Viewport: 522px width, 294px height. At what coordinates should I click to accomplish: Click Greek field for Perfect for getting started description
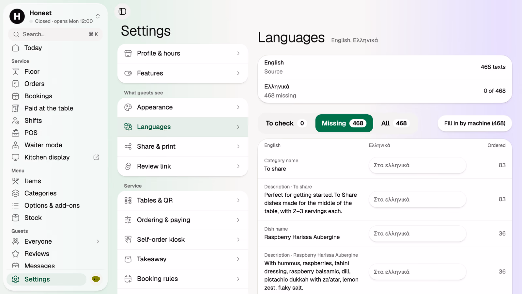[x=417, y=199]
